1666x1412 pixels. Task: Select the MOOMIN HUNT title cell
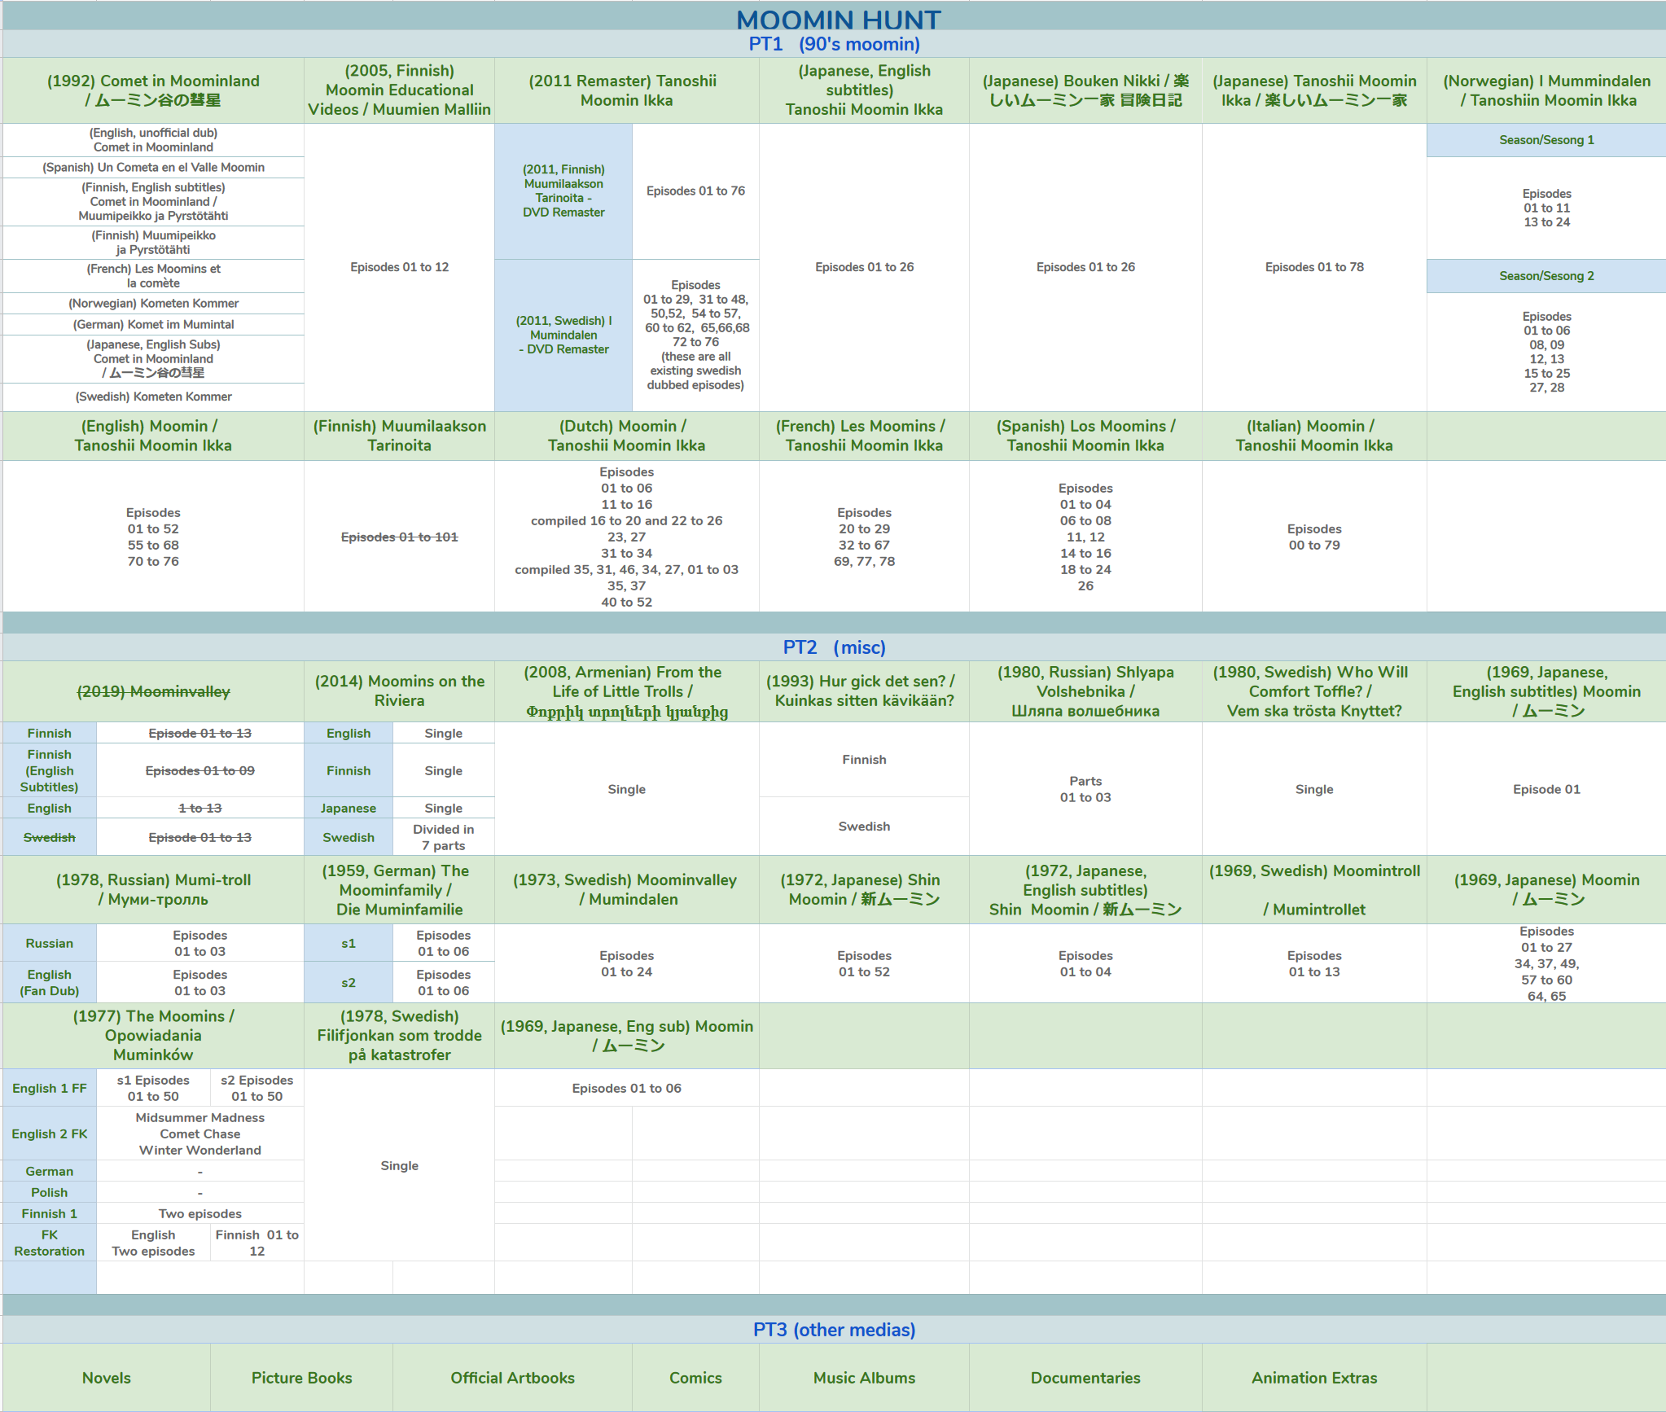tap(838, 20)
